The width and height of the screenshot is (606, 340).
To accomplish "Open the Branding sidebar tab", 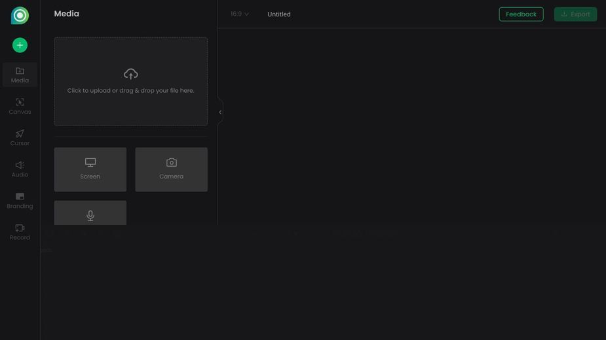I will click(x=20, y=201).
